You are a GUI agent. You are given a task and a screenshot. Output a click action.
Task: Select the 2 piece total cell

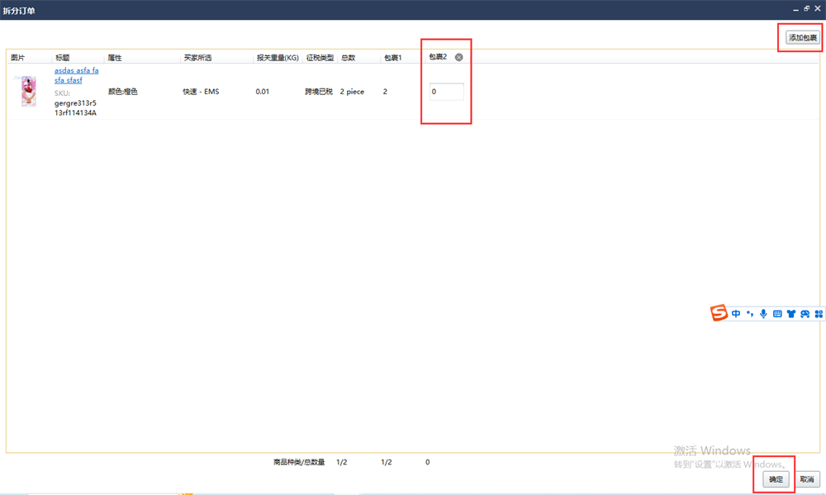point(352,92)
